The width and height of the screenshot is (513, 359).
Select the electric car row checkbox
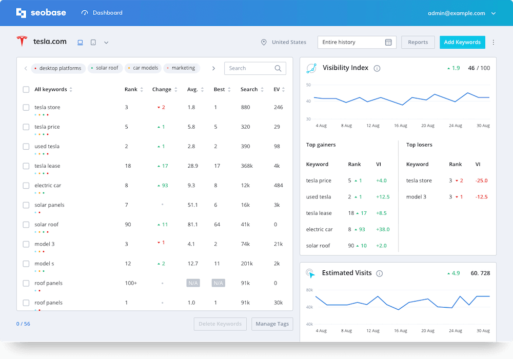point(26,185)
